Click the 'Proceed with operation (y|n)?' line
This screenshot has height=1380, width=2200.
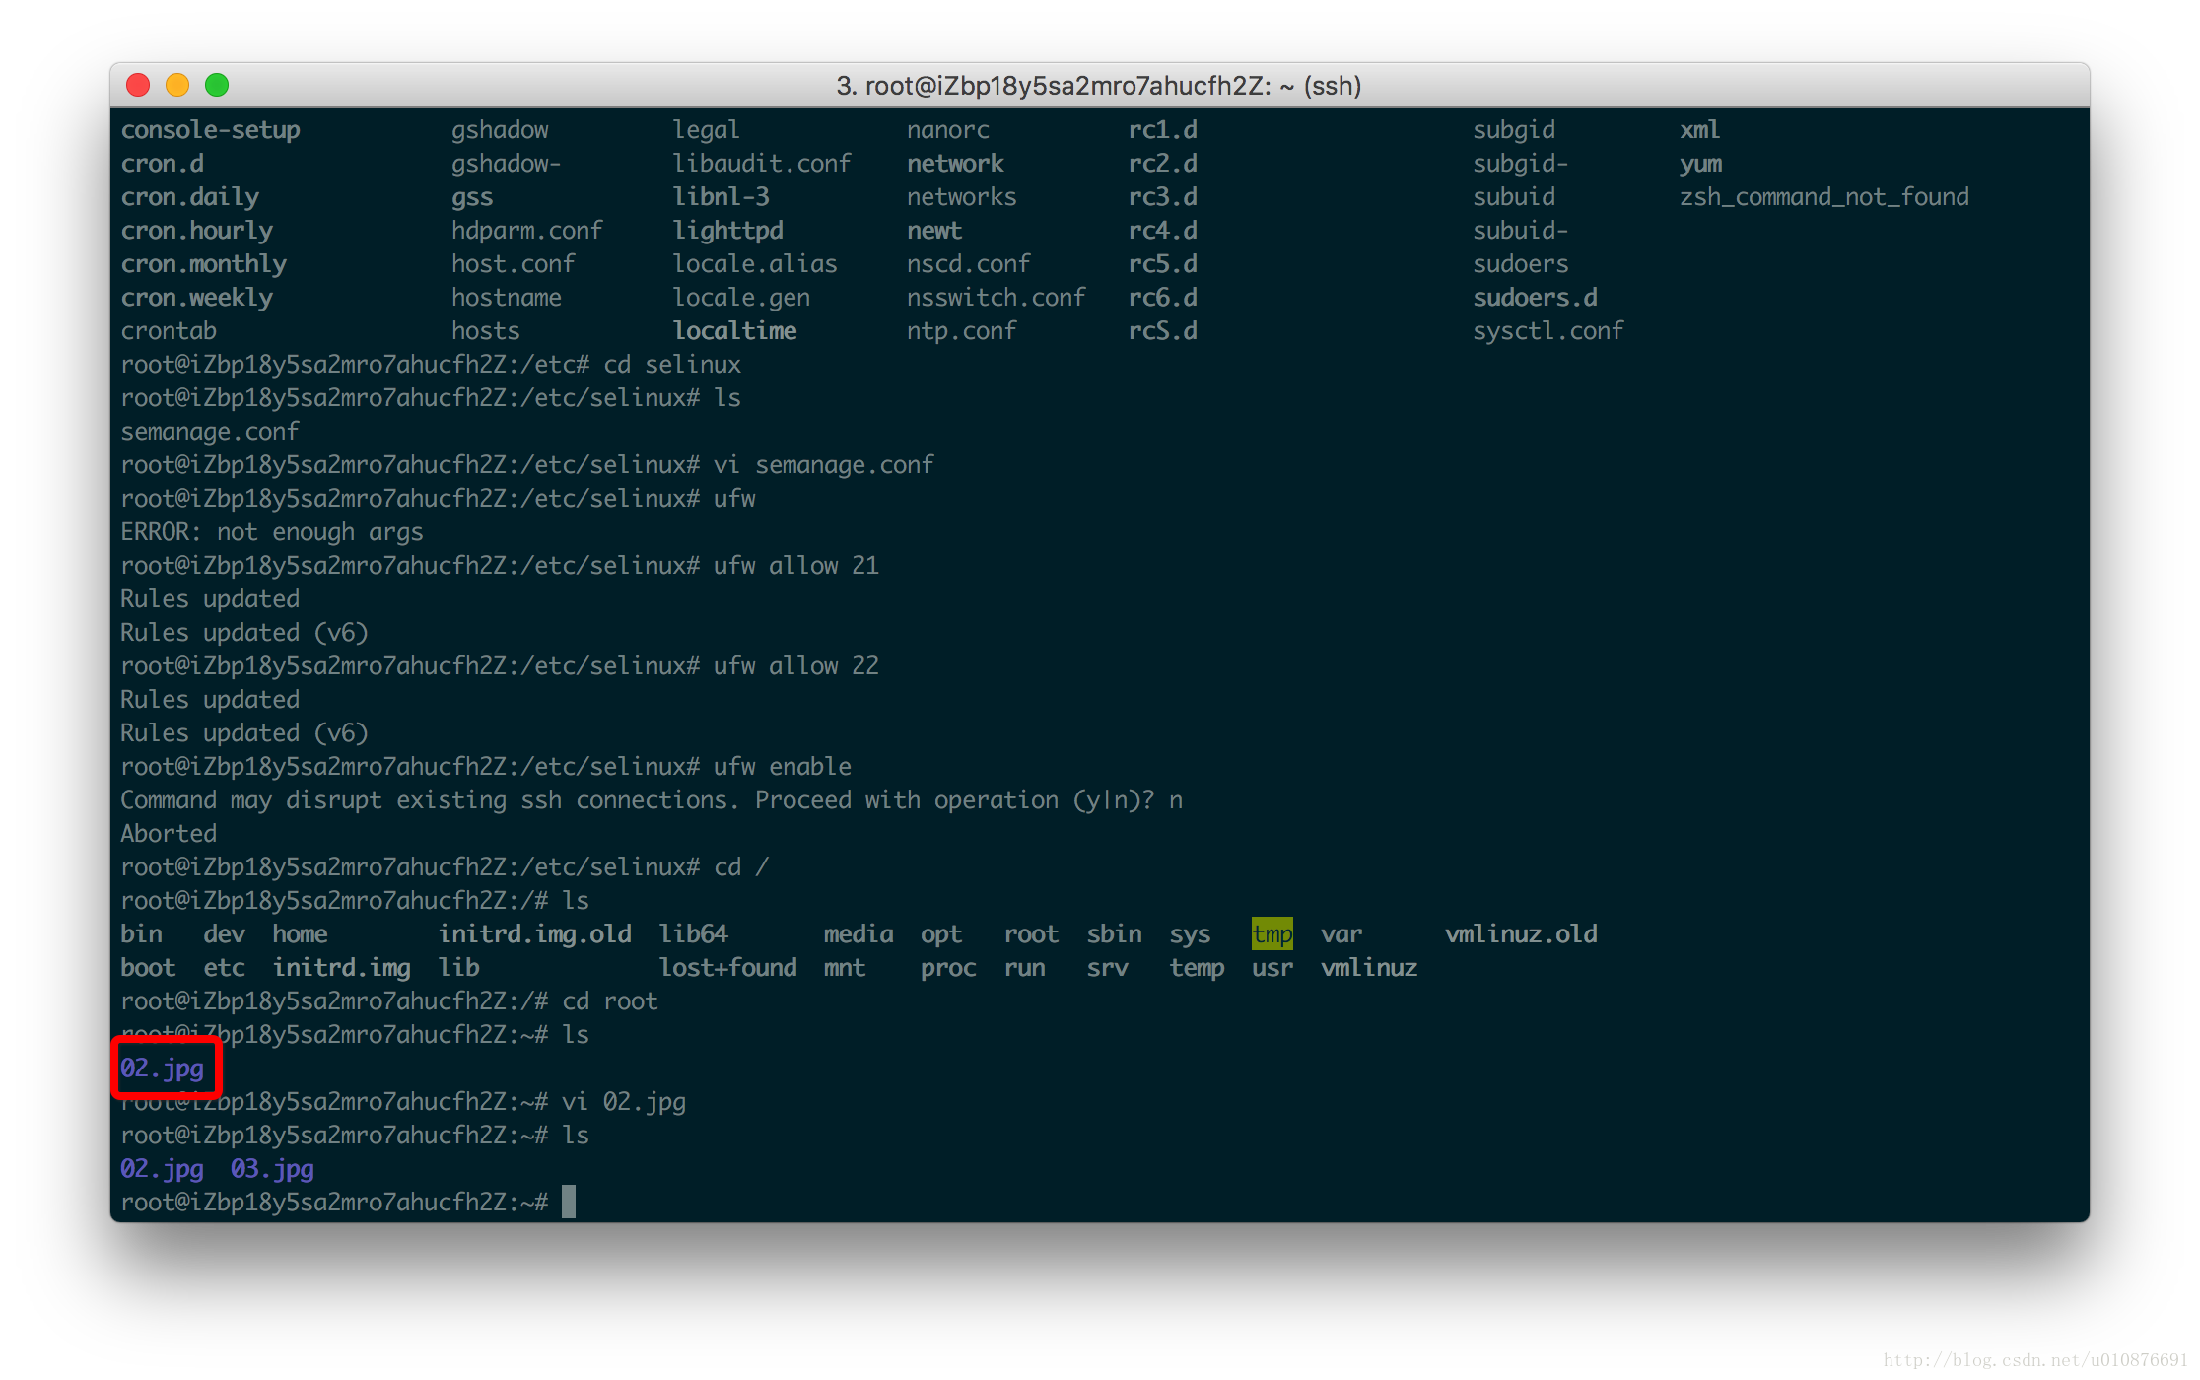tap(652, 800)
